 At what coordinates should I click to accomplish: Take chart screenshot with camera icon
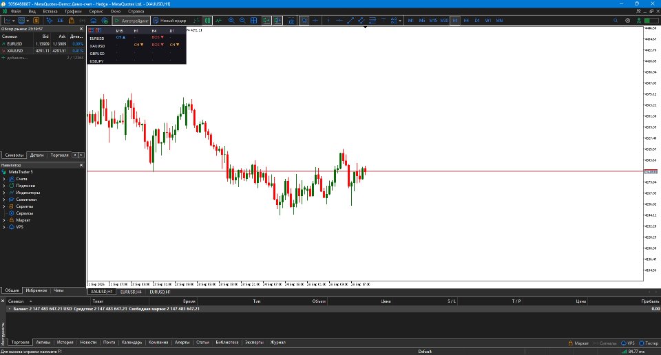click(291, 20)
